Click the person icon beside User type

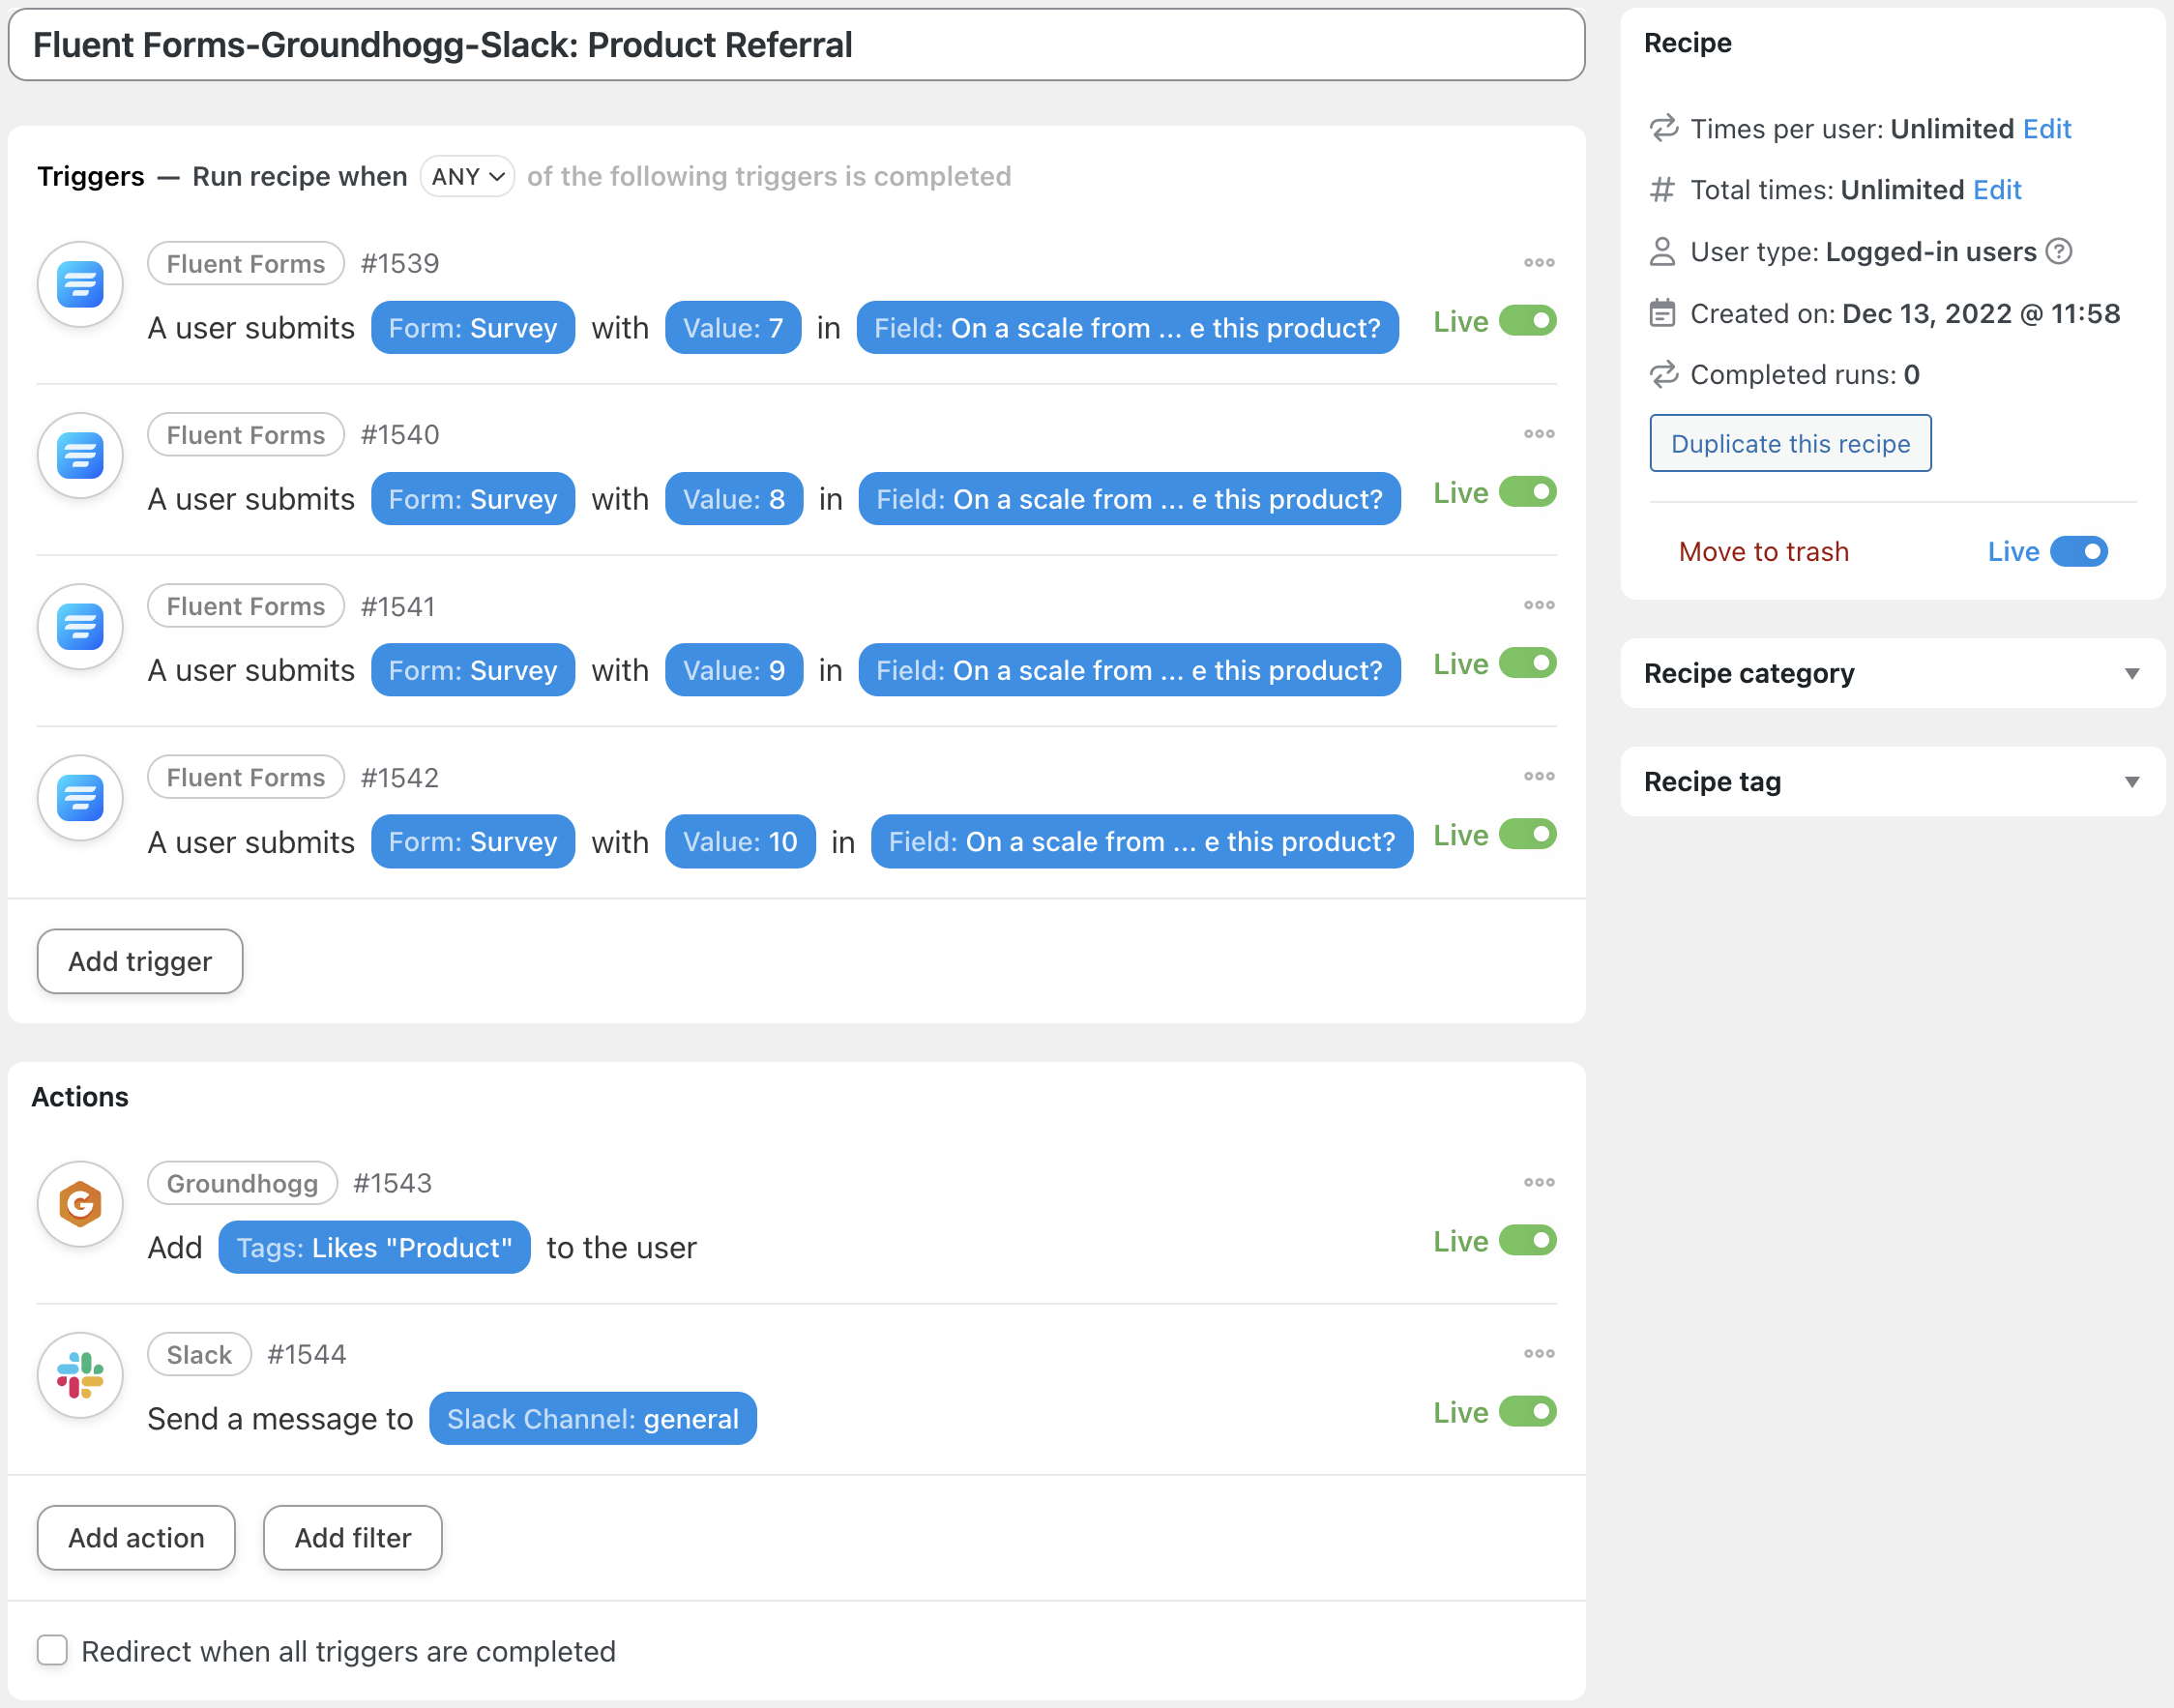[x=1662, y=251]
